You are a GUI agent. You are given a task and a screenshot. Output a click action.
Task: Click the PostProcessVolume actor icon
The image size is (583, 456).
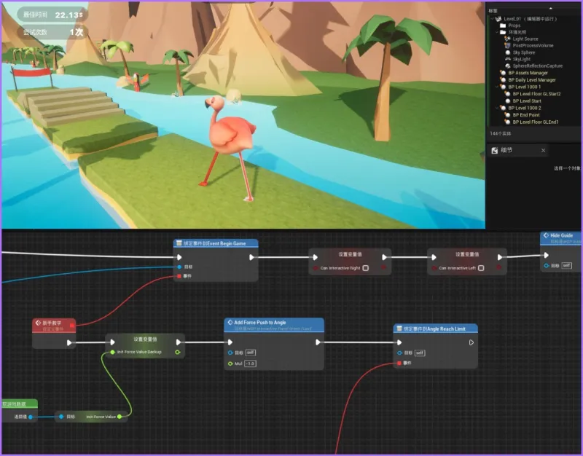(x=507, y=45)
